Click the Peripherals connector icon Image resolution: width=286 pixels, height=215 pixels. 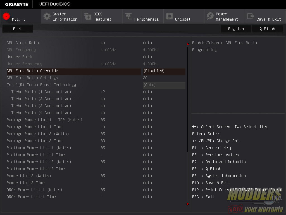point(128,16)
